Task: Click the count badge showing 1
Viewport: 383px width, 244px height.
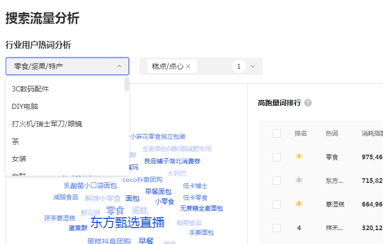Action: click(x=239, y=66)
